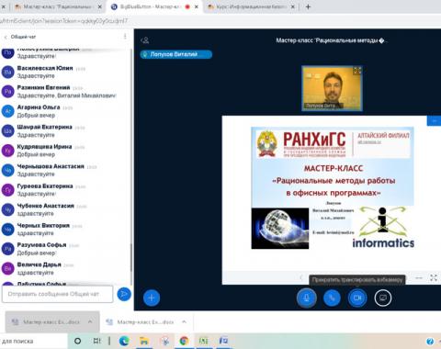Open chat options three-dot menu
Viewport: 441px width, 349px height.
point(125,37)
